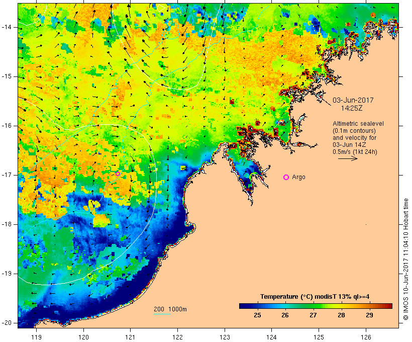
Task: Click the date text '03-Jun-2017'
Action: click(x=353, y=100)
